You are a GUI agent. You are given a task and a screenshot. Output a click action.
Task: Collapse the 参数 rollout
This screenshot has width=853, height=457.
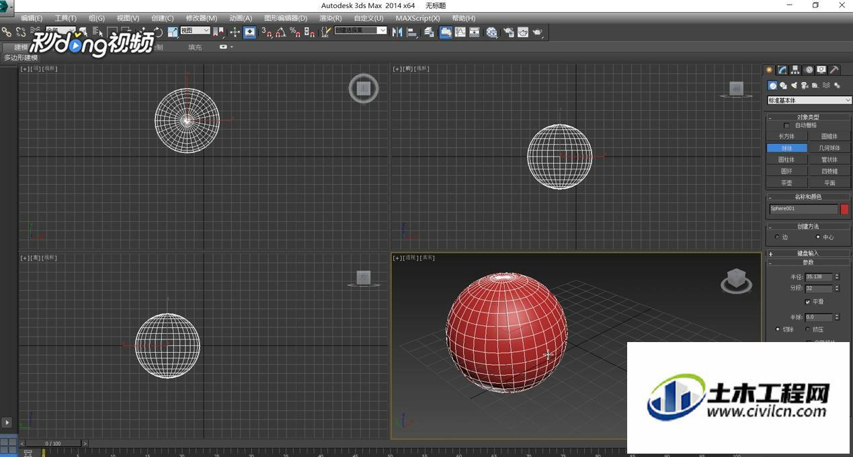tap(808, 263)
